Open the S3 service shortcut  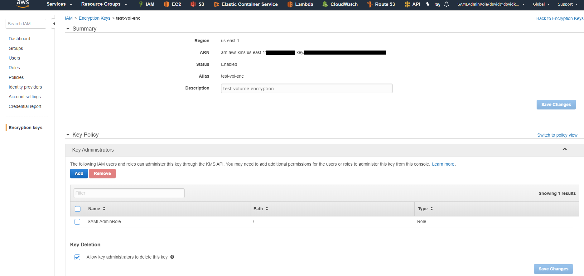(197, 4)
